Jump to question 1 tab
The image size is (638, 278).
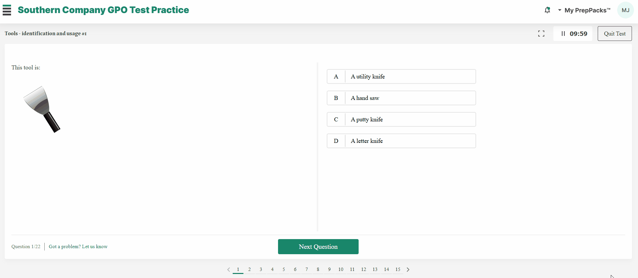(x=238, y=270)
